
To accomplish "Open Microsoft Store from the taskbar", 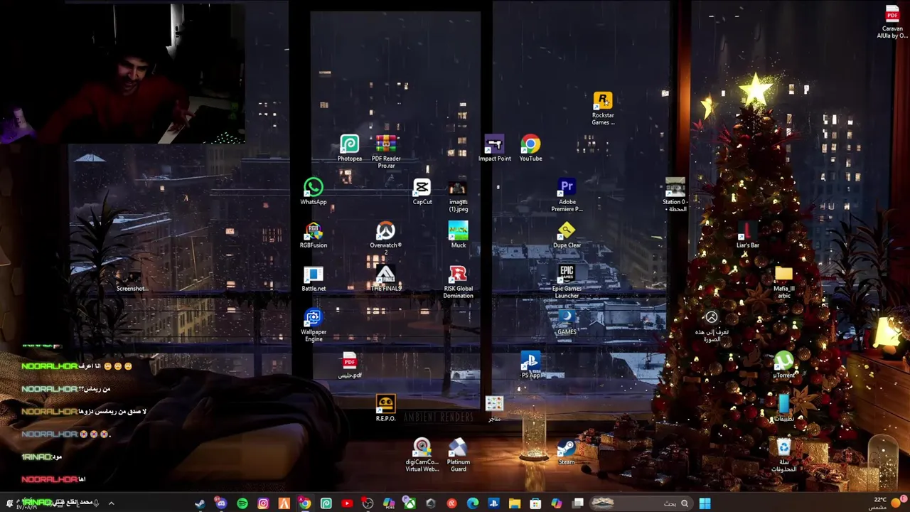I will click(x=535, y=503).
